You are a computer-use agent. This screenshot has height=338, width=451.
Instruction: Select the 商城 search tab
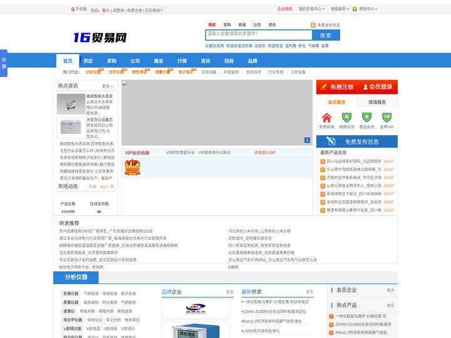click(x=242, y=25)
